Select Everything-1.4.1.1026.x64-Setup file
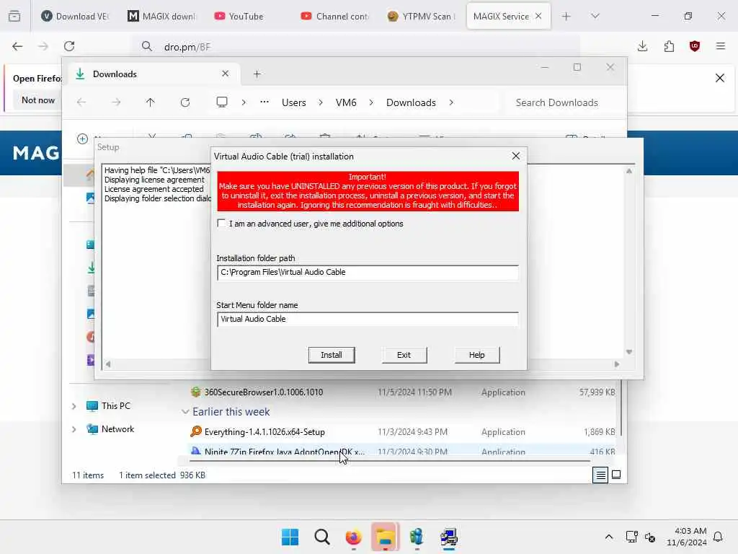 pos(264,432)
